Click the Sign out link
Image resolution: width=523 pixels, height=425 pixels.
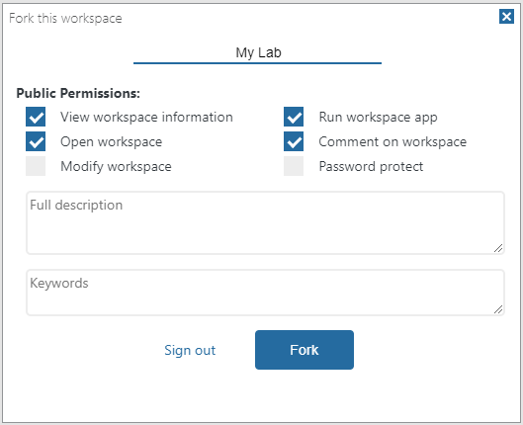pyautogui.click(x=190, y=350)
